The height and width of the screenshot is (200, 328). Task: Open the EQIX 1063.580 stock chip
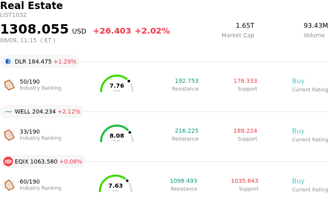tap(43, 161)
